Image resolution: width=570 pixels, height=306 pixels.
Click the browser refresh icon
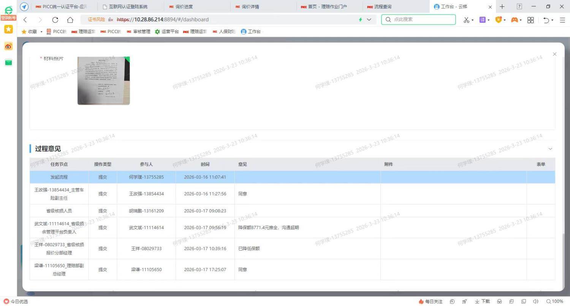[55, 20]
